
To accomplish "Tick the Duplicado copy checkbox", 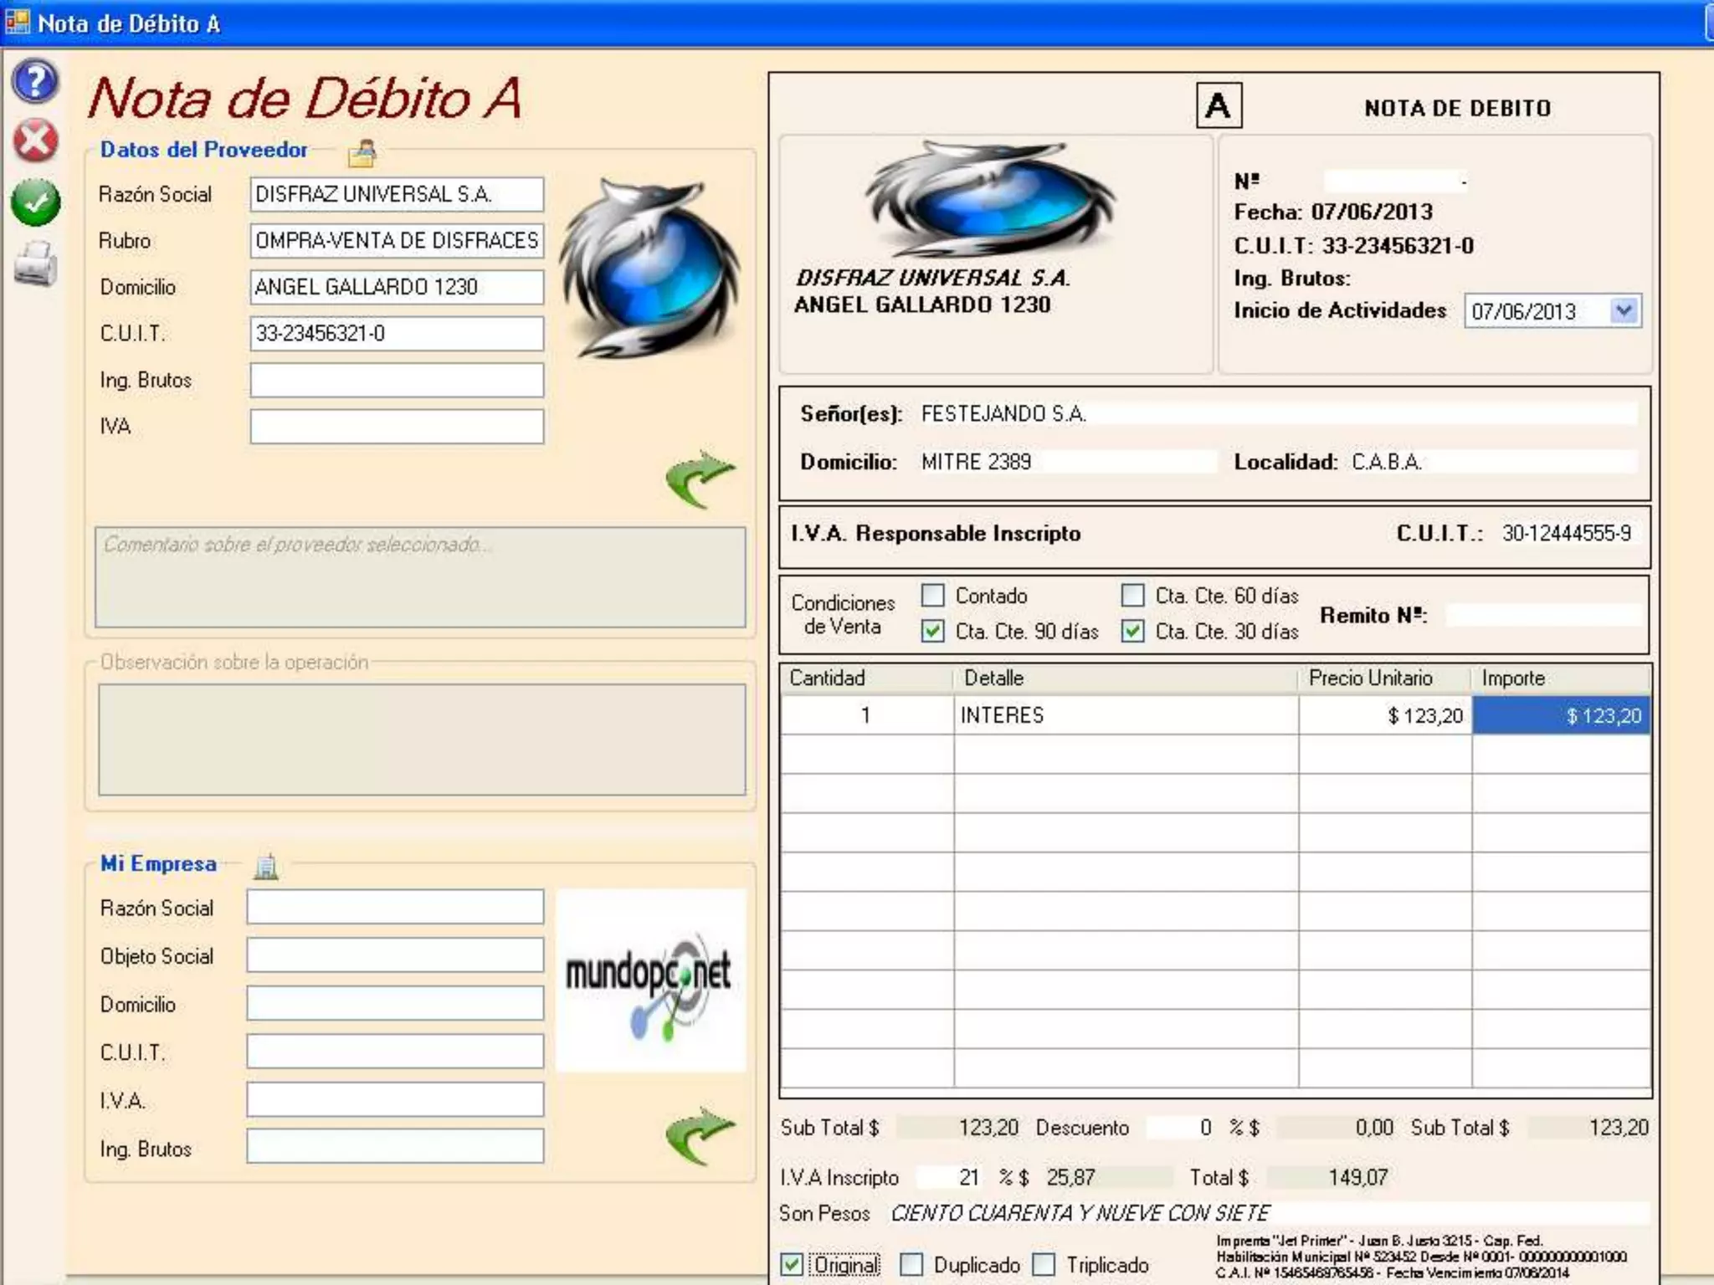I will pyautogui.click(x=911, y=1264).
